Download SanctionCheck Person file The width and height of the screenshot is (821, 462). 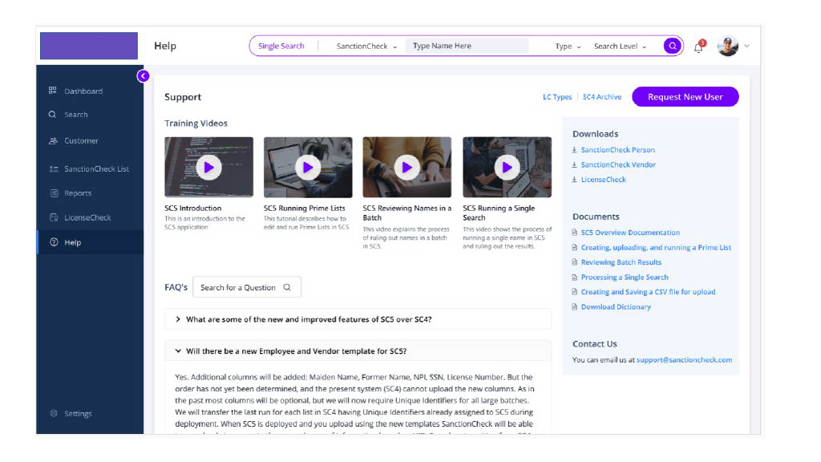618,150
